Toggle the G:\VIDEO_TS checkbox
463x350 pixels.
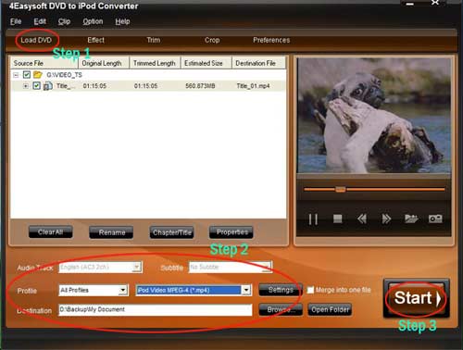27,74
